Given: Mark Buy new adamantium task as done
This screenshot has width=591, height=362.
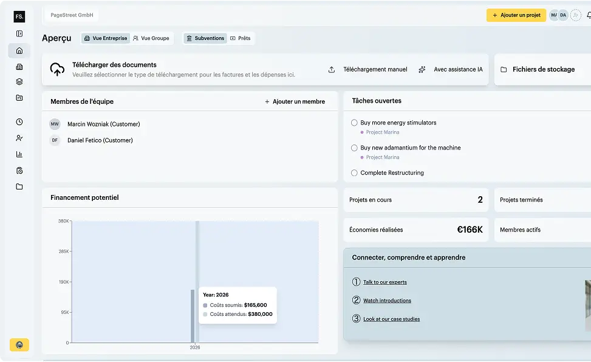Looking at the screenshot, I should pyautogui.click(x=354, y=148).
